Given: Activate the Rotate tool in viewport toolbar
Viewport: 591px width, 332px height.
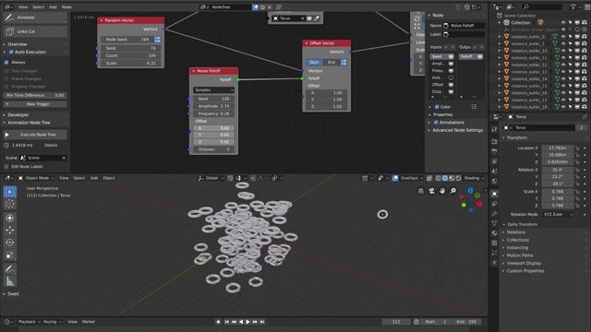Looking at the screenshot, I should coord(10,243).
